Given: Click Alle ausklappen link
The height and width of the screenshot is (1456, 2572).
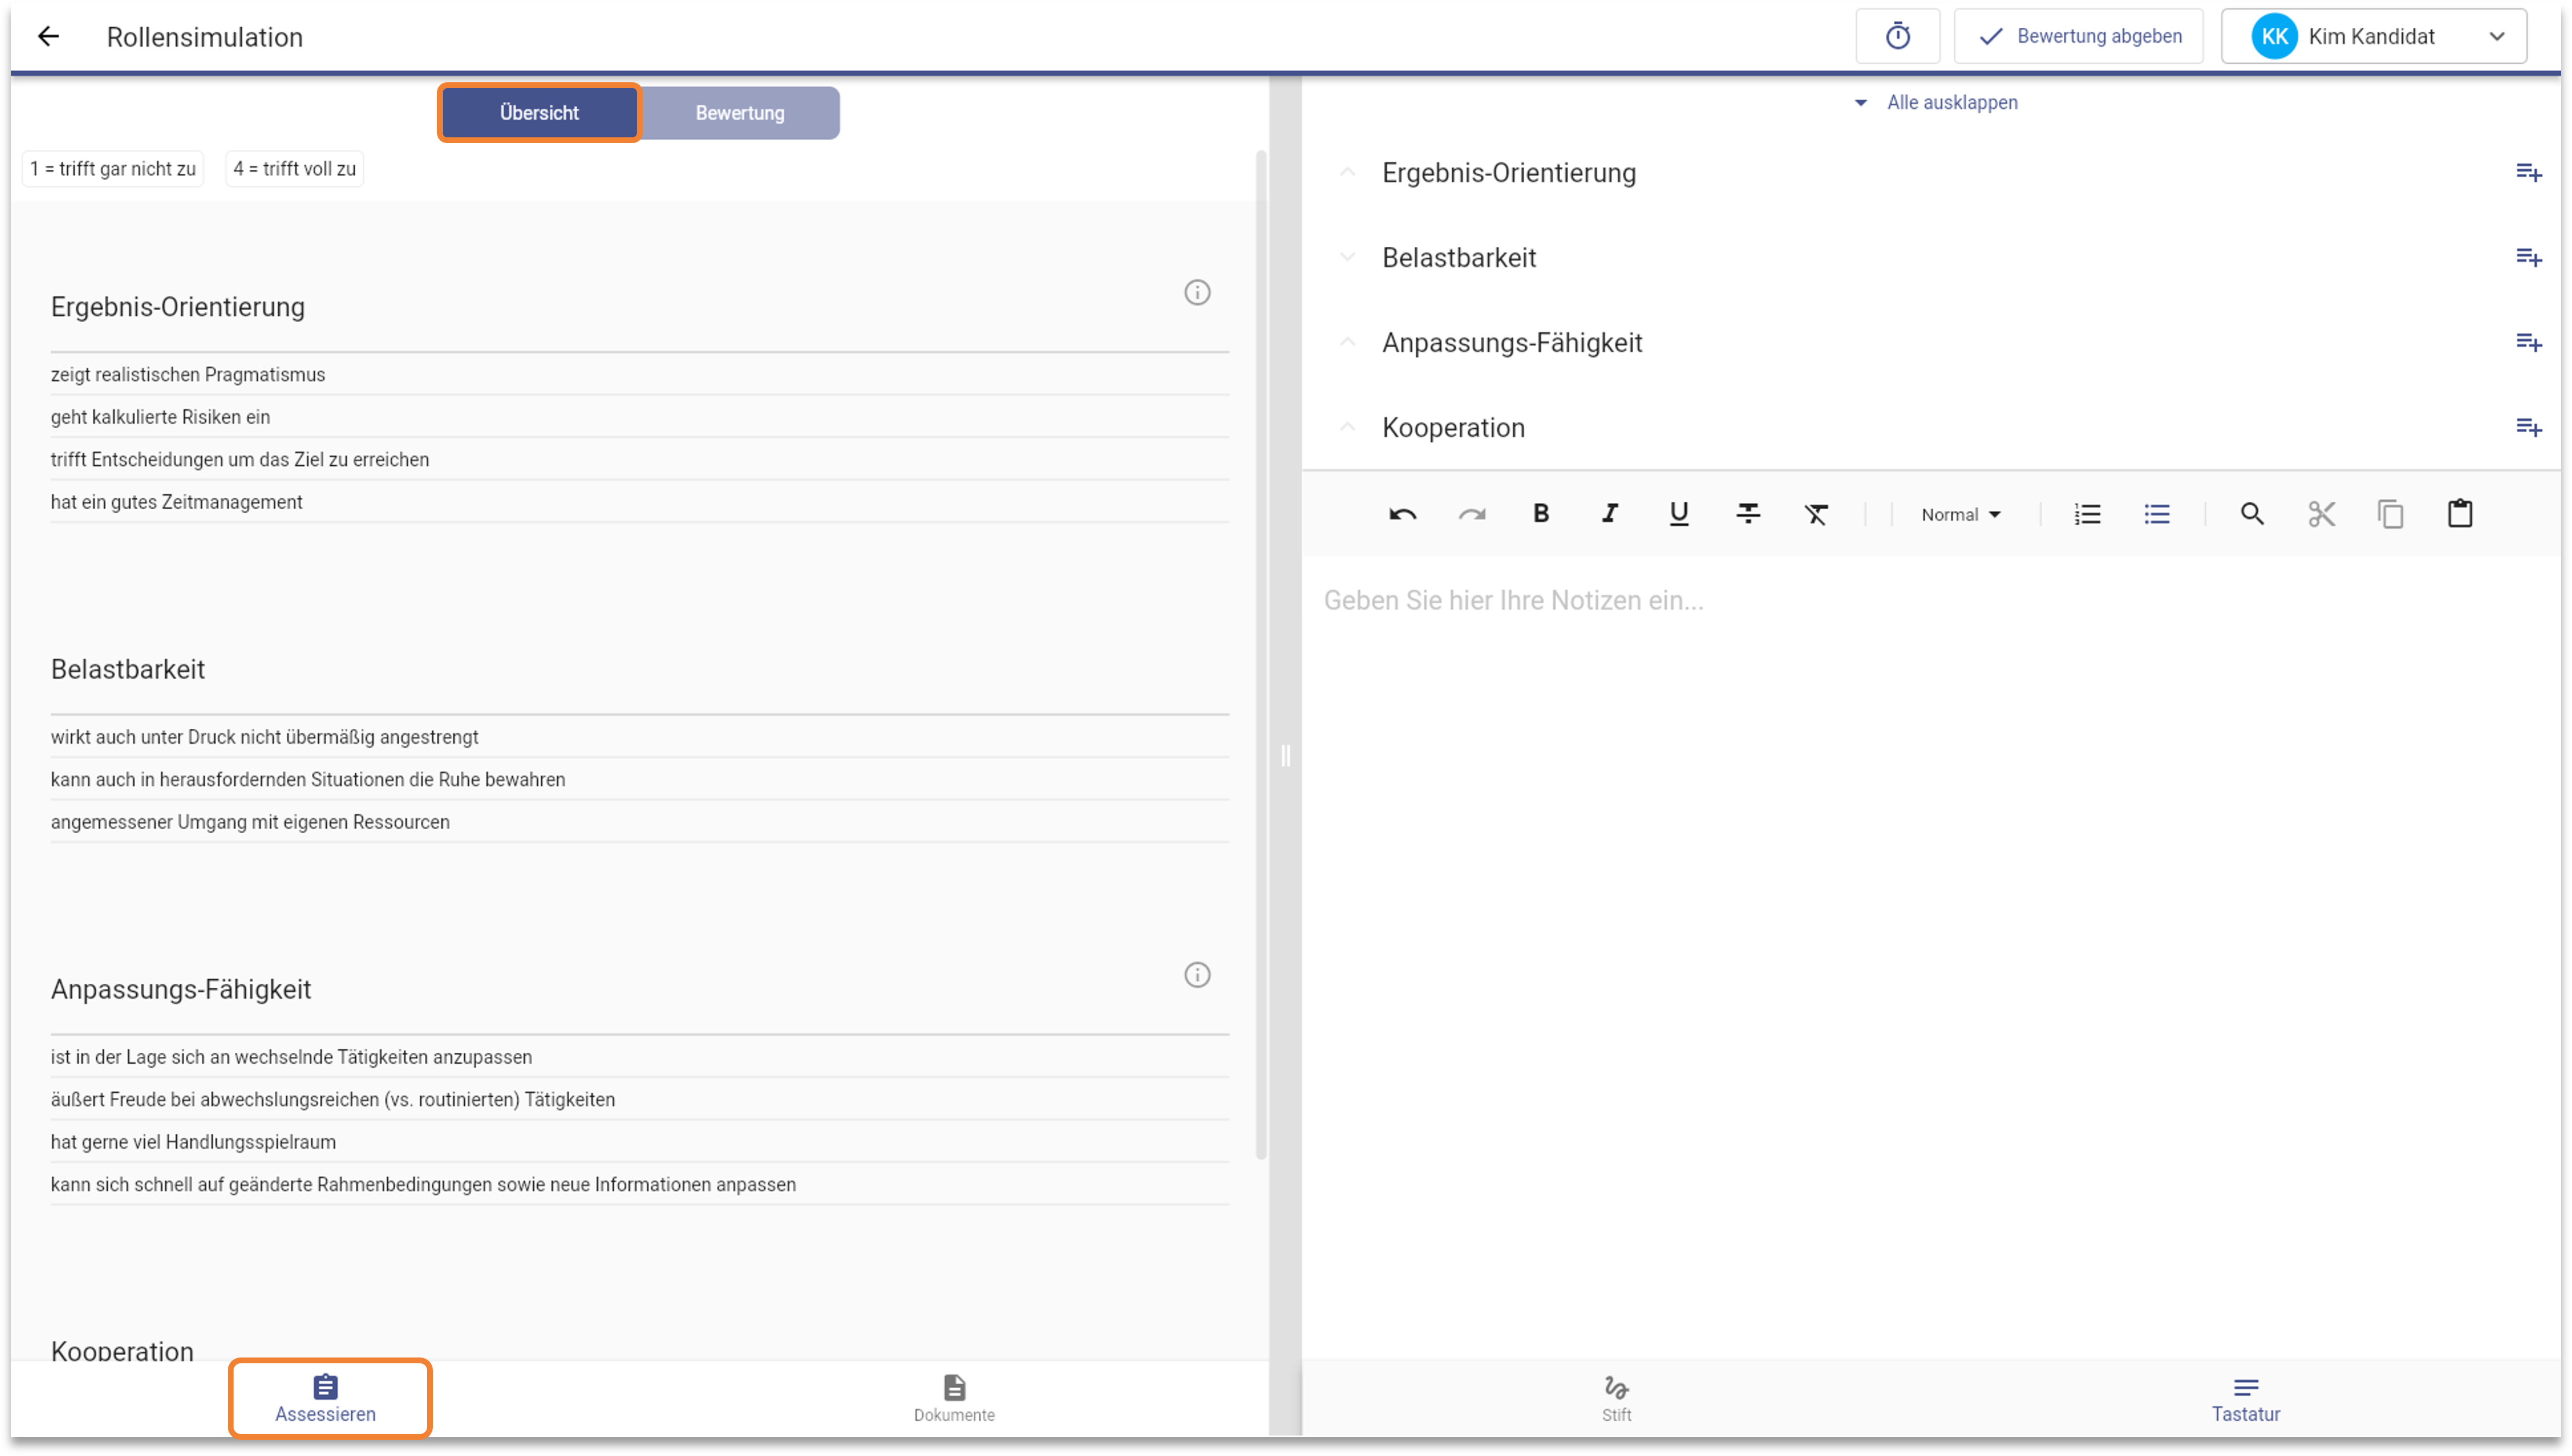Looking at the screenshot, I should [1936, 102].
